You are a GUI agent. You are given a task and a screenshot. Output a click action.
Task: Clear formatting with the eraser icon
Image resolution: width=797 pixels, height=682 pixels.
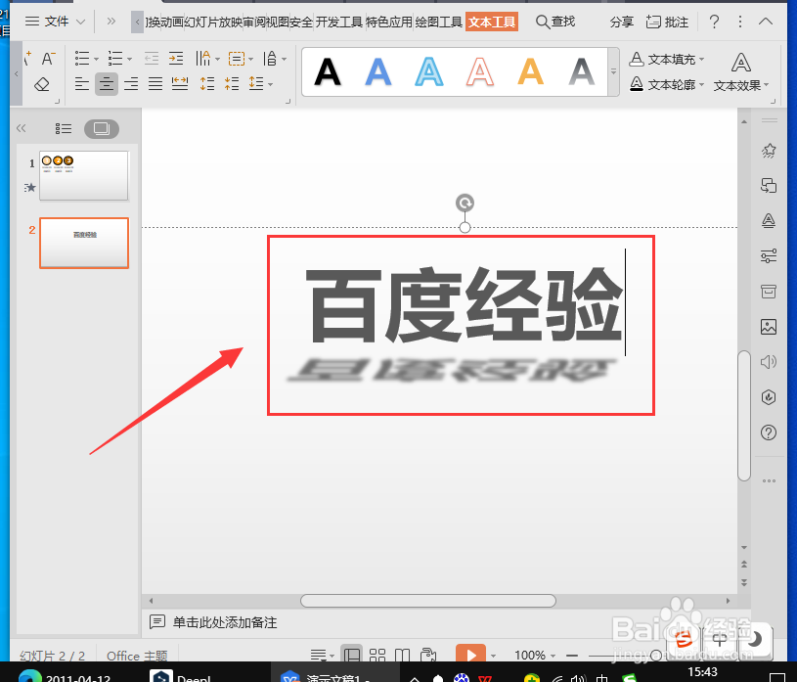coord(42,84)
